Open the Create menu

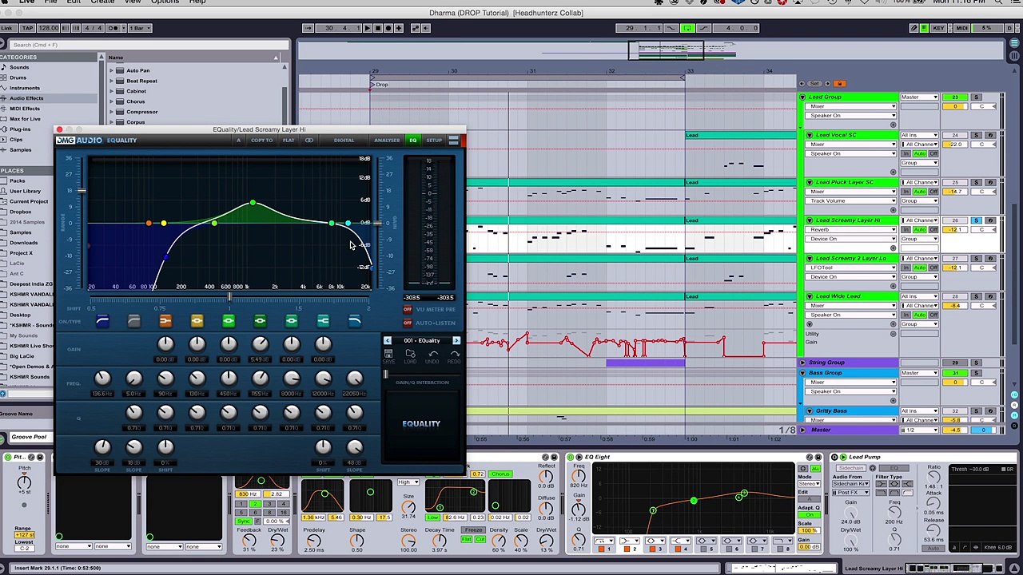[x=102, y=2]
